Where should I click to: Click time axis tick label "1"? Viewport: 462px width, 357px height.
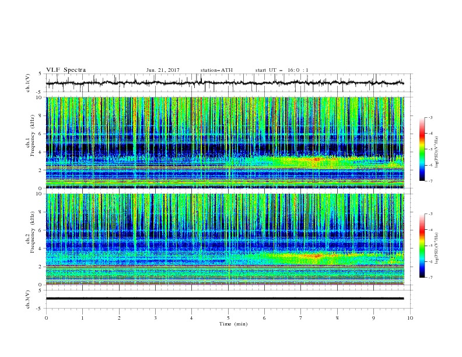pyautogui.click(x=82, y=318)
